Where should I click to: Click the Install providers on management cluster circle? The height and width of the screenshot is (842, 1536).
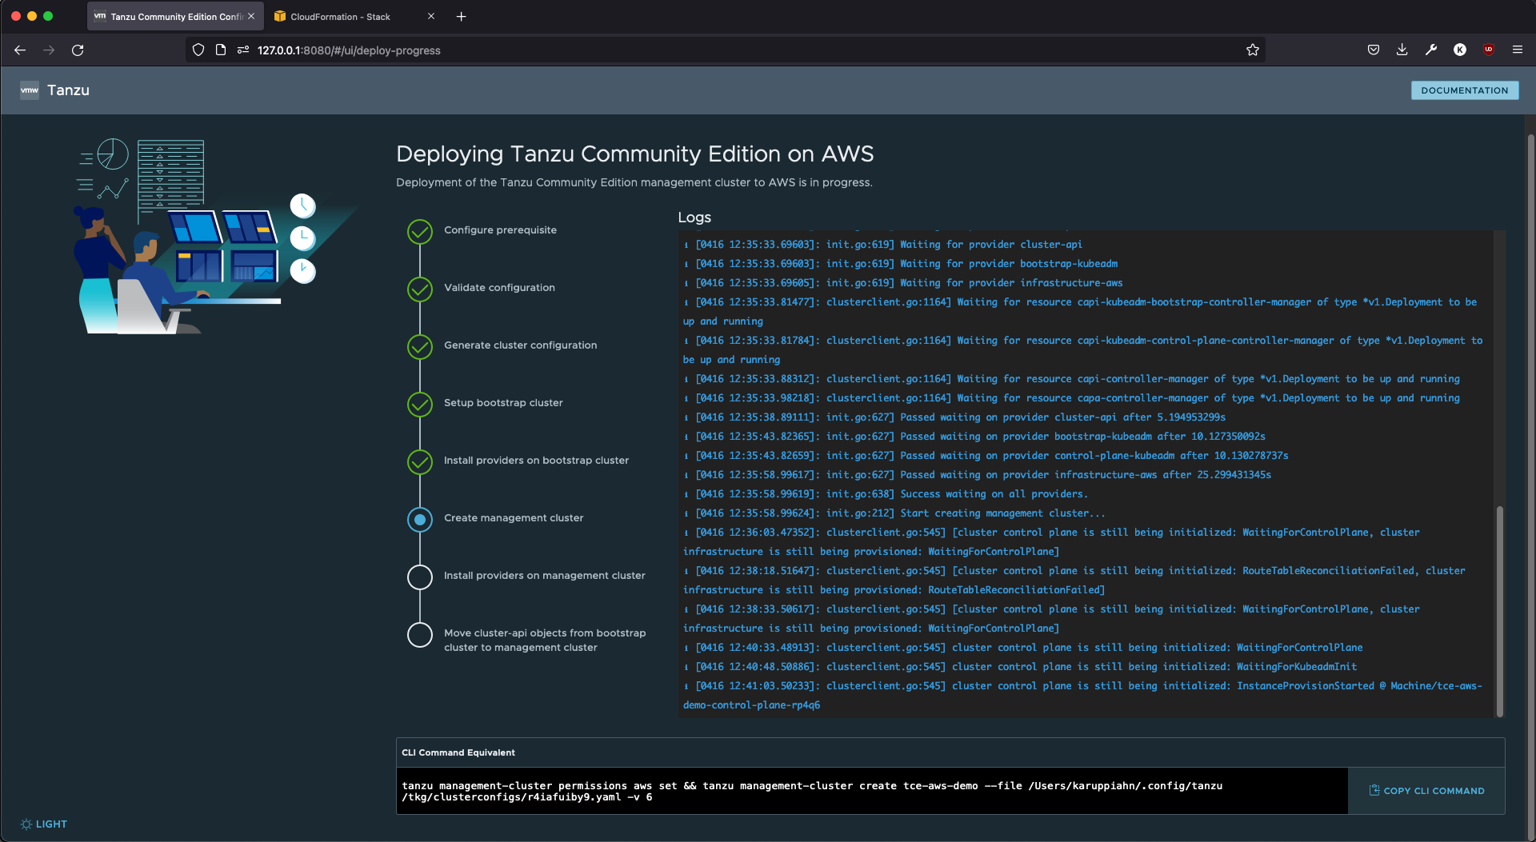point(420,577)
